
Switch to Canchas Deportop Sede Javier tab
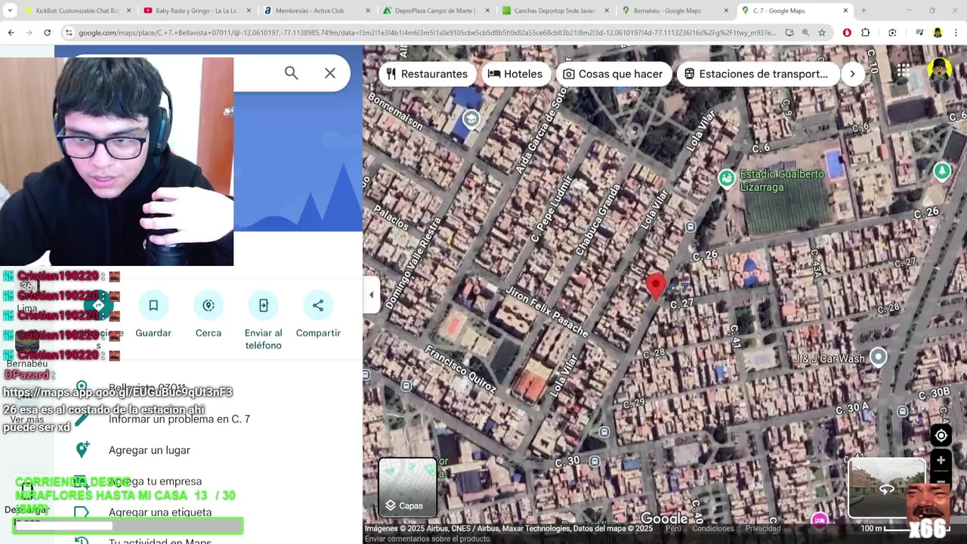tap(555, 11)
